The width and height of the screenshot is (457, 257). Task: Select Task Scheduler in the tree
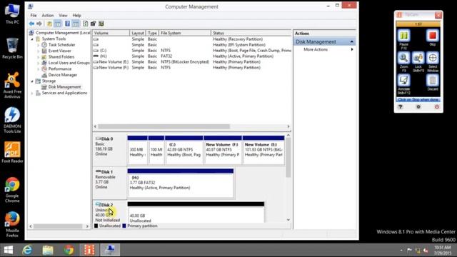[59, 45]
